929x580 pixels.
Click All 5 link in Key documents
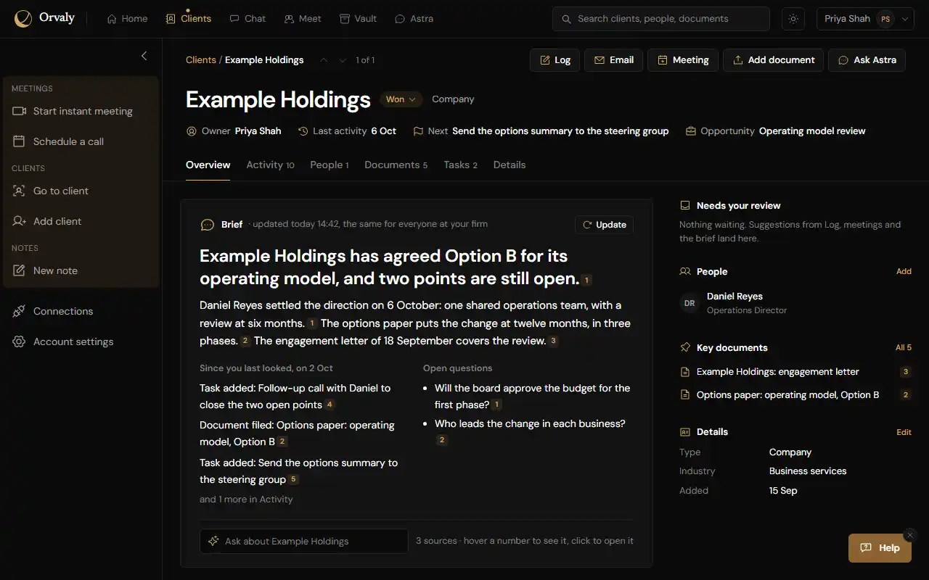click(x=904, y=347)
